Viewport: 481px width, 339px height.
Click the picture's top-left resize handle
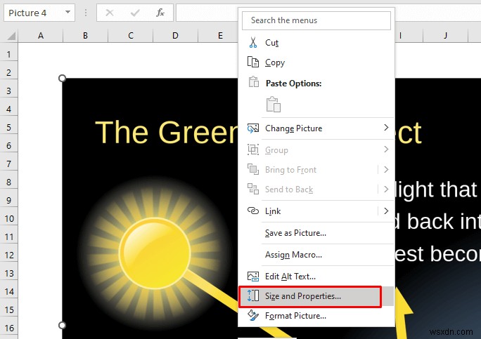[62, 78]
